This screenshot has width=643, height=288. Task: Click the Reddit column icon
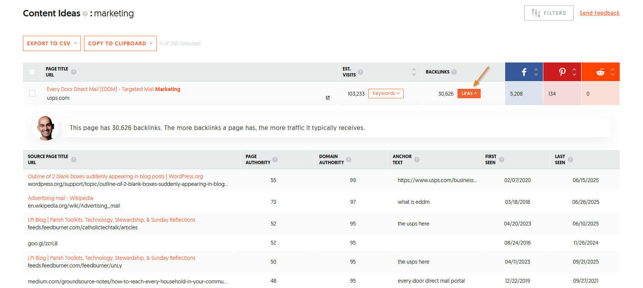(600, 72)
